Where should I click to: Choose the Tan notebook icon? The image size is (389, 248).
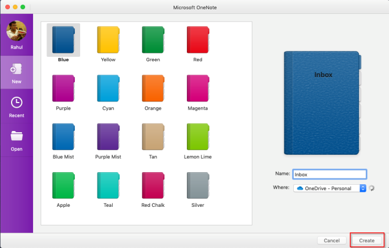point(153,137)
